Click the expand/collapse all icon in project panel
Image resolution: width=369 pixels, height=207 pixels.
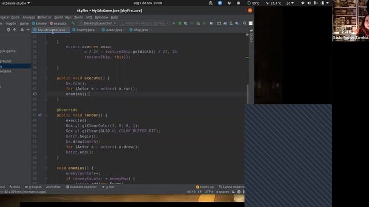(x=14, y=30)
